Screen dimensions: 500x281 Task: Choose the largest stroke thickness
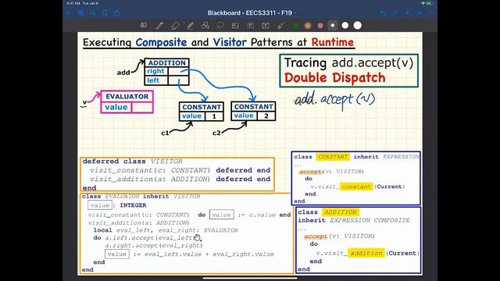(x=358, y=26)
